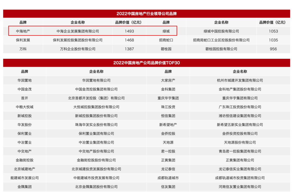Select the 保利发展 brand cell
The width and height of the screenshot is (292, 192).
click(23, 40)
